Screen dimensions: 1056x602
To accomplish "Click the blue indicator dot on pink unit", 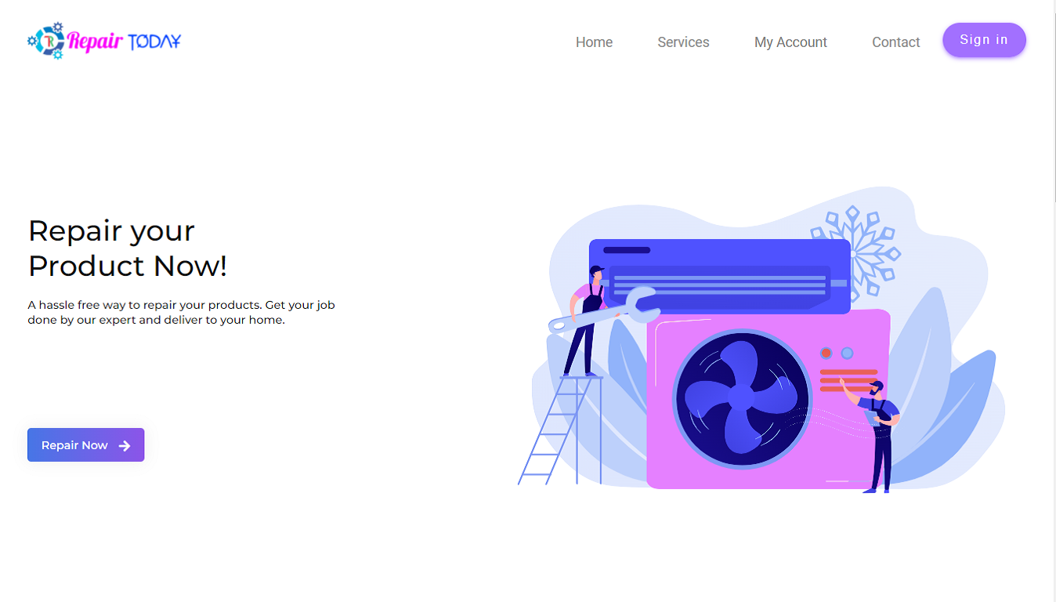I will (x=847, y=354).
